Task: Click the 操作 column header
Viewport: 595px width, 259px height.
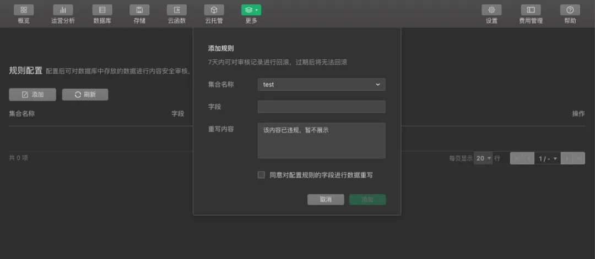Action: tap(578, 114)
